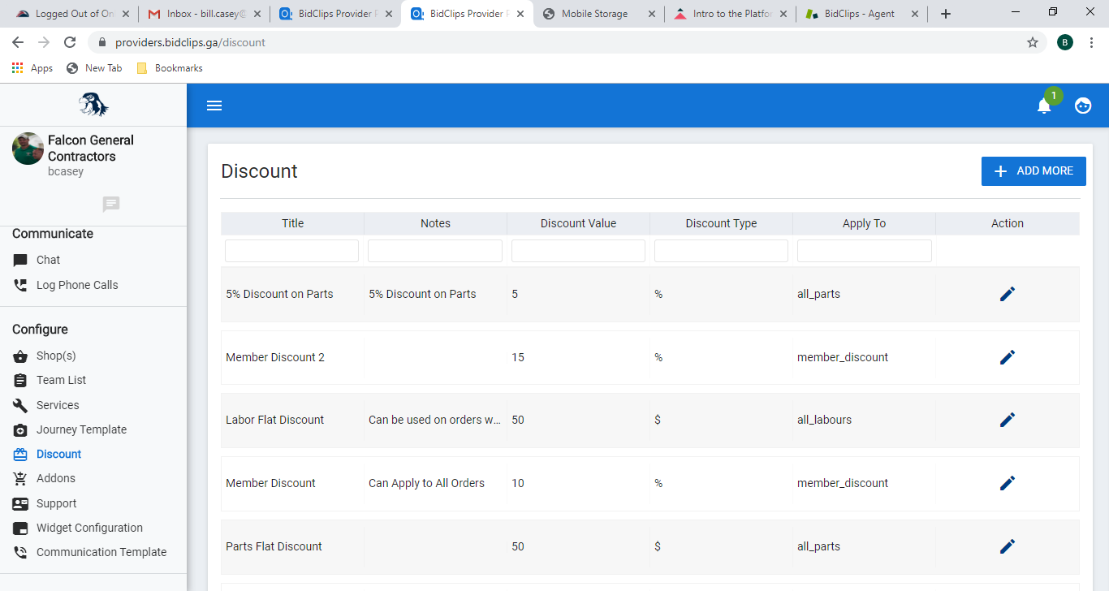Screen dimensions: 1109x591
Task: Open the user account face icon
Action: click(1083, 106)
